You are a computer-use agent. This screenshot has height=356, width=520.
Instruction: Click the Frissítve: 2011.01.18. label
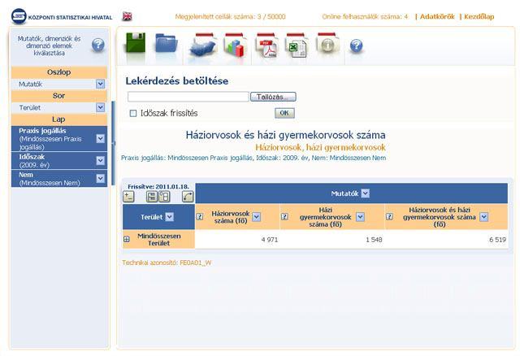pos(158,186)
